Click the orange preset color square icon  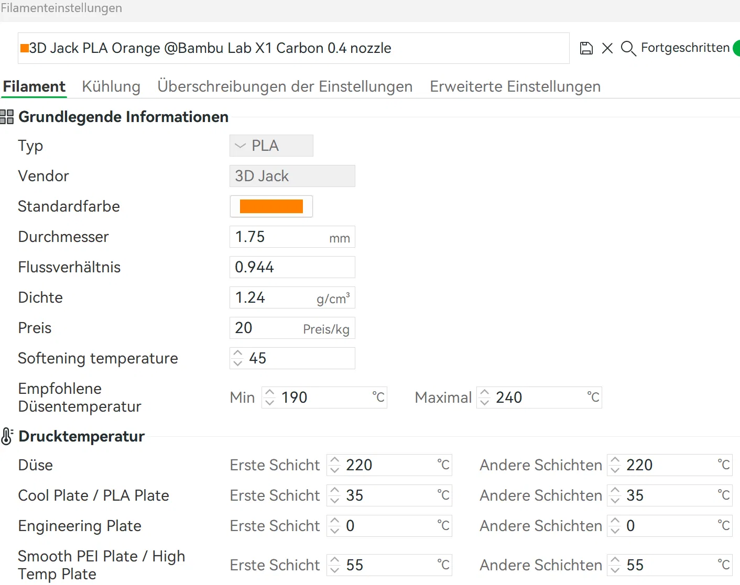coord(24,48)
